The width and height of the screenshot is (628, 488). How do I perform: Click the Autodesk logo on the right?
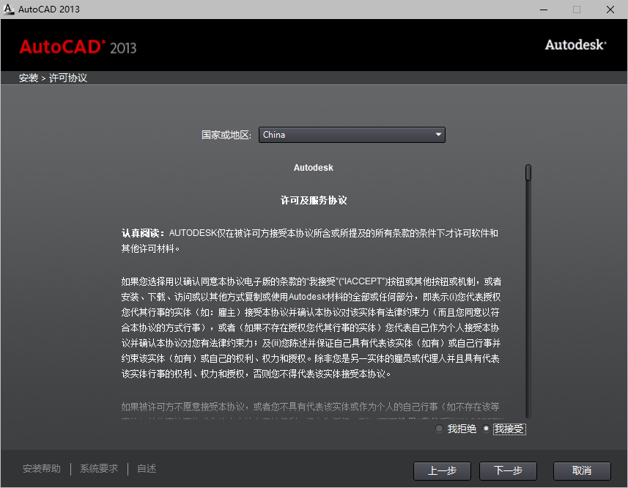tap(575, 45)
